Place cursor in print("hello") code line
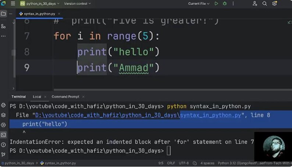The height and width of the screenshot is (167, 292). pos(118,52)
